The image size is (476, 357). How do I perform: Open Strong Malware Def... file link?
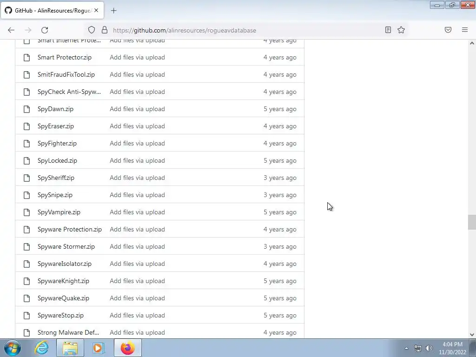[x=68, y=333]
